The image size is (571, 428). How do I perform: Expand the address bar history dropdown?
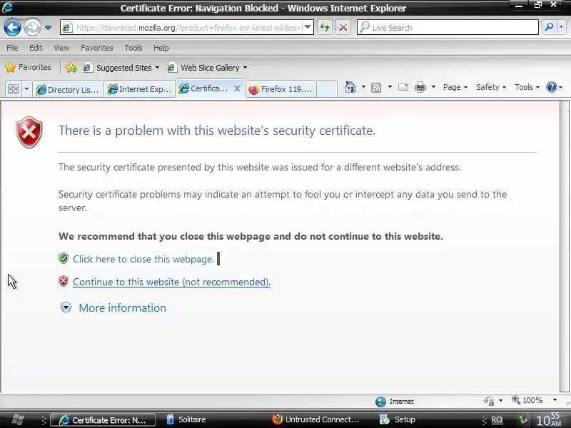(x=308, y=27)
